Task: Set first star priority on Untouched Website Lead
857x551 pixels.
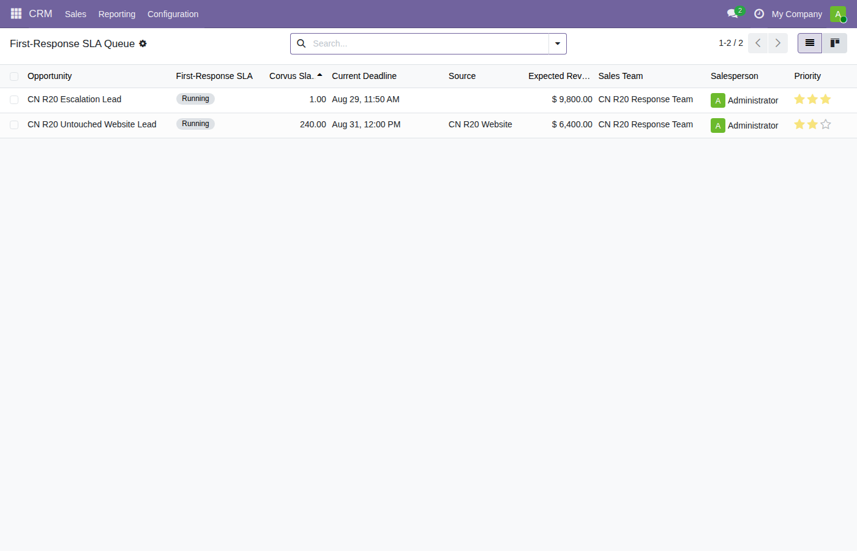Action: [x=799, y=124]
